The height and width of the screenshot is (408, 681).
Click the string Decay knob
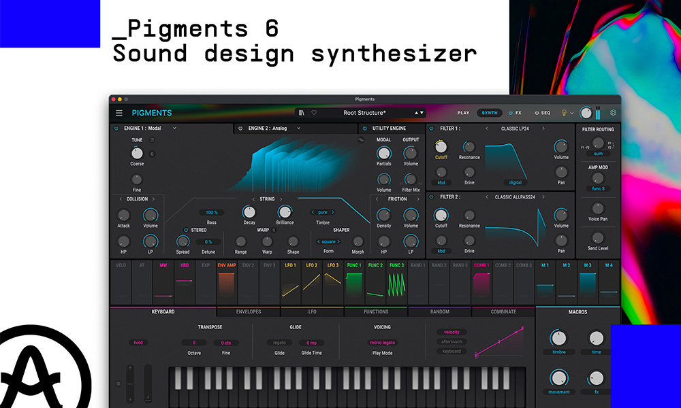(x=249, y=212)
